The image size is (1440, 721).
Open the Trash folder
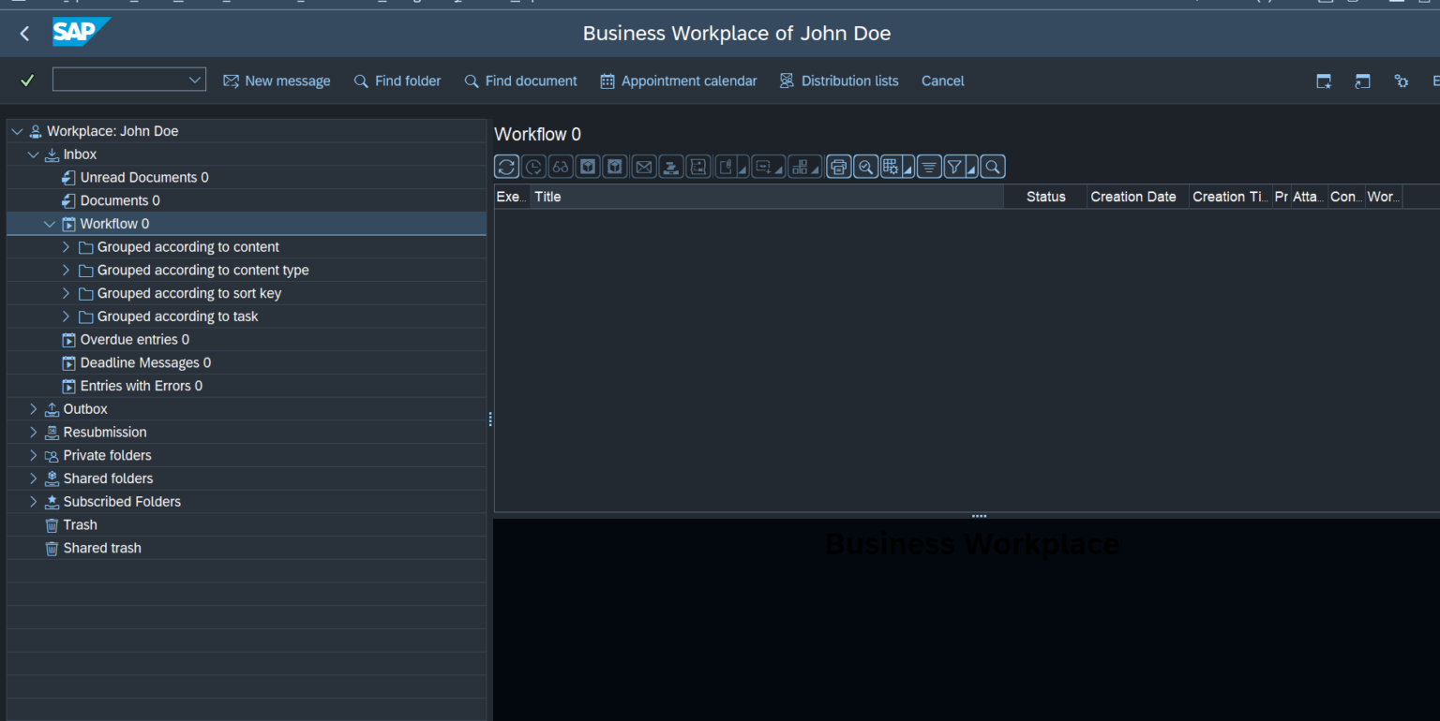(80, 525)
